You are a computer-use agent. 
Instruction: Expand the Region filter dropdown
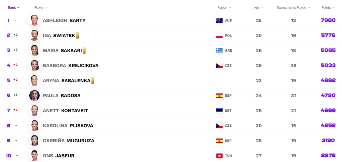click(x=224, y=8)
